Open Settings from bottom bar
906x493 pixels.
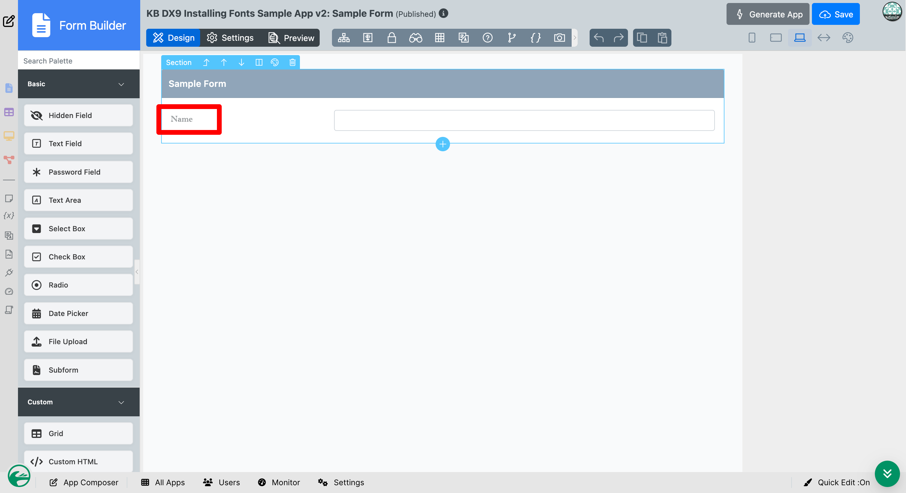tap(341, 483)
